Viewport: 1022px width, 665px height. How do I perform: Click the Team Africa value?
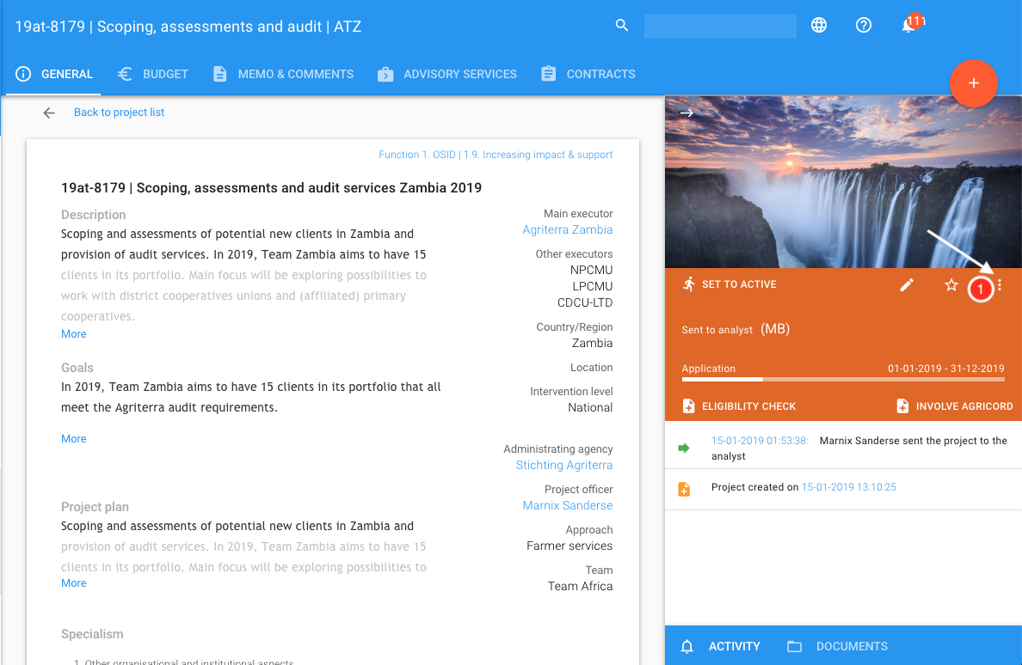[580, 586]
